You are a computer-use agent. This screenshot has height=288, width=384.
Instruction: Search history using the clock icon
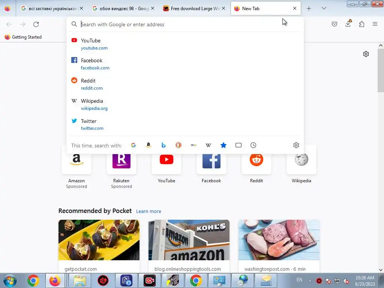(x=253, y=145)
